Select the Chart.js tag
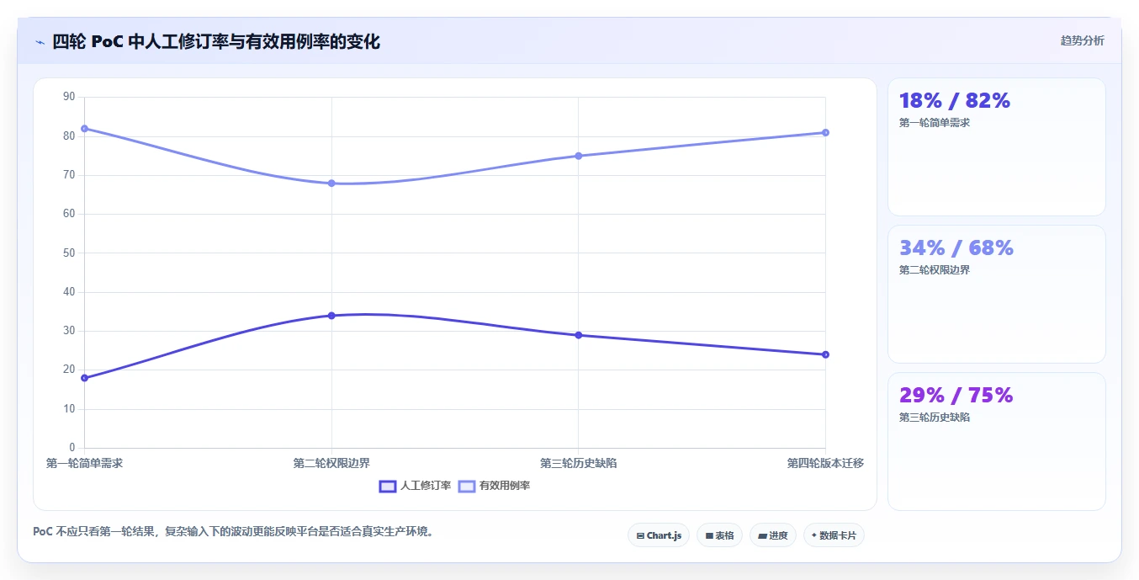The height and width of the screenshot is (580, 1139). (x=659, y=535)
